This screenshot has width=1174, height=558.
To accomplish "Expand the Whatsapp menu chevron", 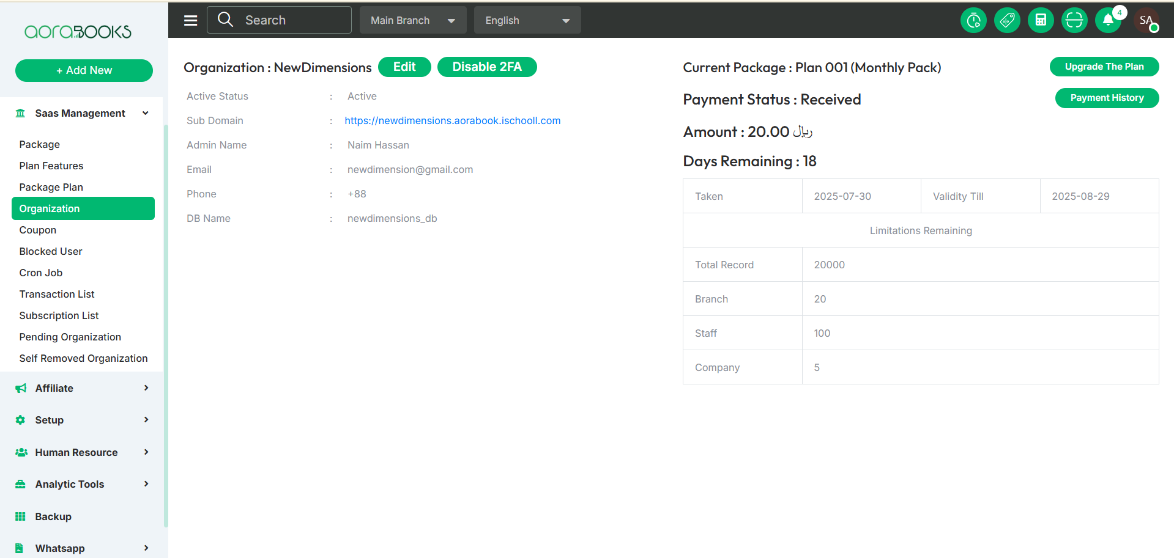I will tap(146, 548).
